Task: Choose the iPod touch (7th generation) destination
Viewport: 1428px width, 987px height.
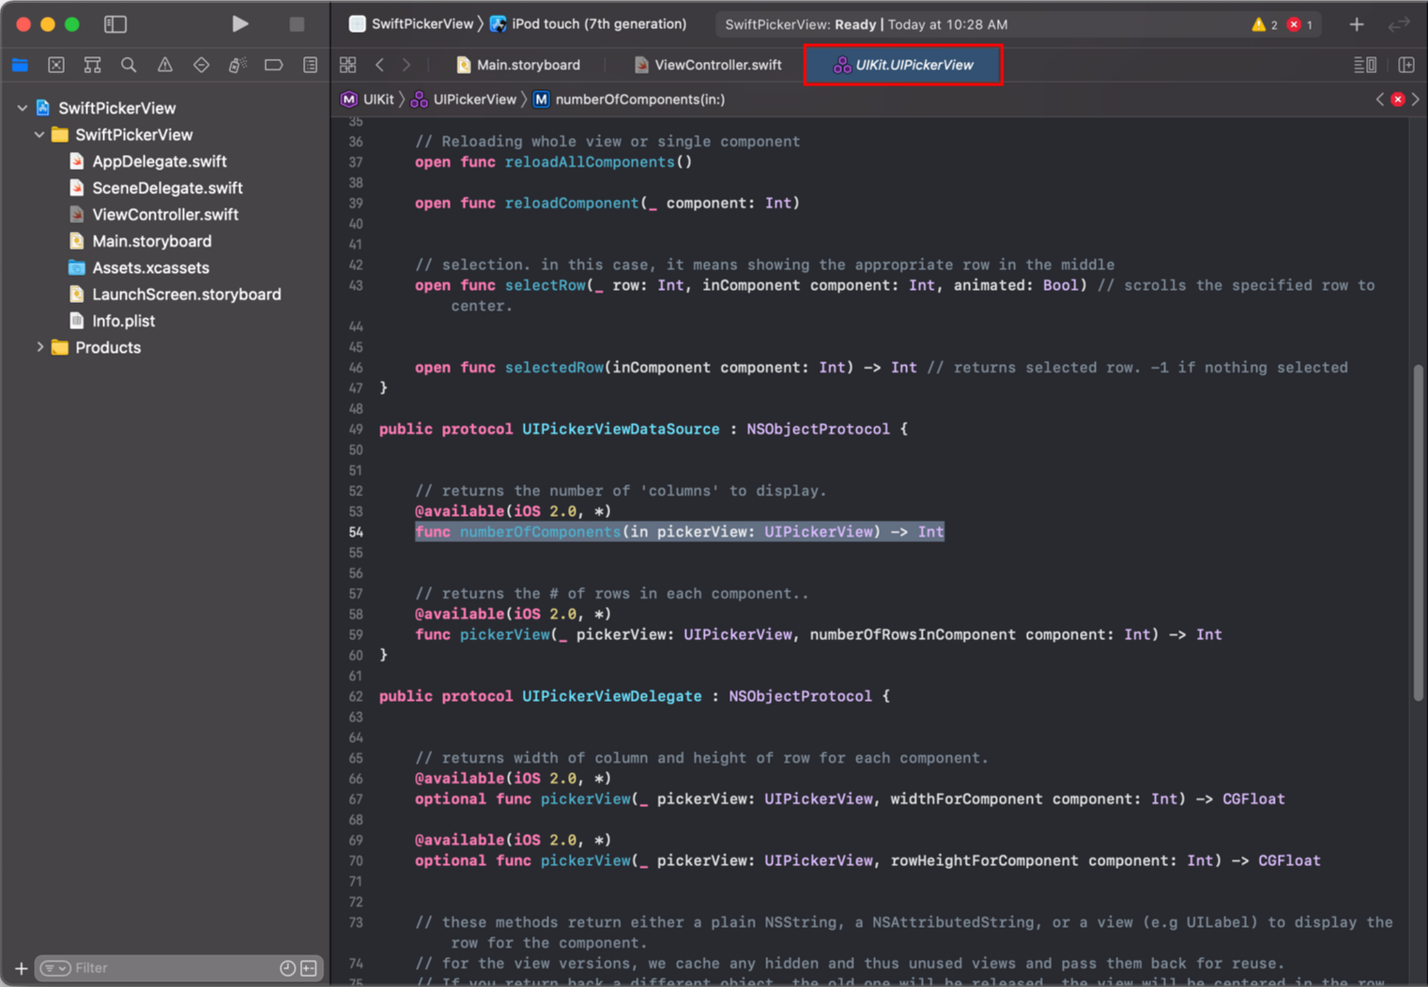Action: [589, 24]
